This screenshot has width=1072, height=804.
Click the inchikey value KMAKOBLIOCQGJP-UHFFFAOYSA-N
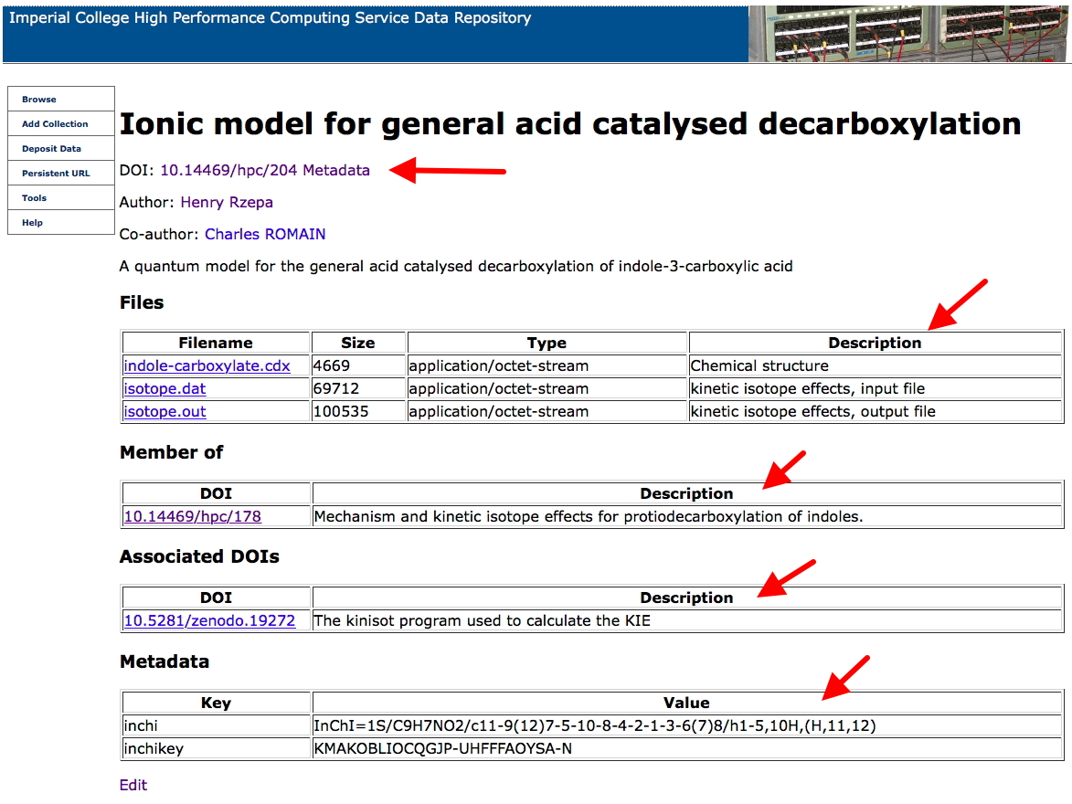coord(443,748)
